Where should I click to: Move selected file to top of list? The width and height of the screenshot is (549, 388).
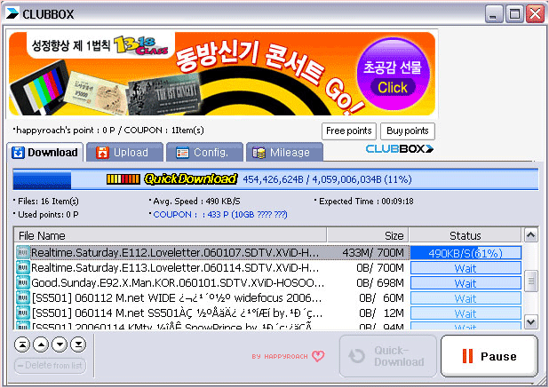click(22, 345)
